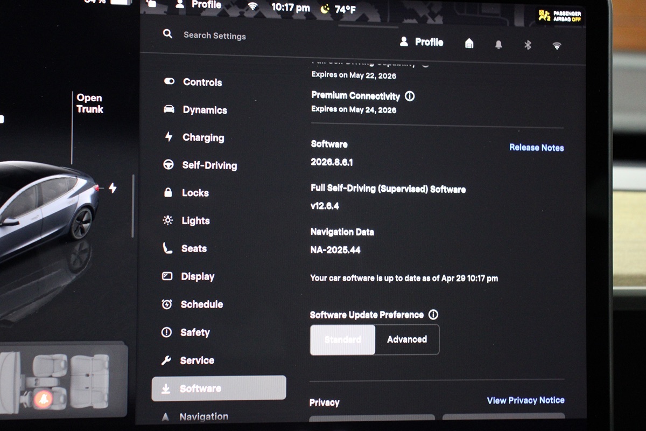Click the Self-Driving steering wheel icon

pos(168,165)
